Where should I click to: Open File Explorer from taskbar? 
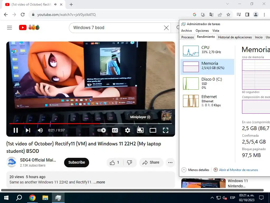(45, 198)
